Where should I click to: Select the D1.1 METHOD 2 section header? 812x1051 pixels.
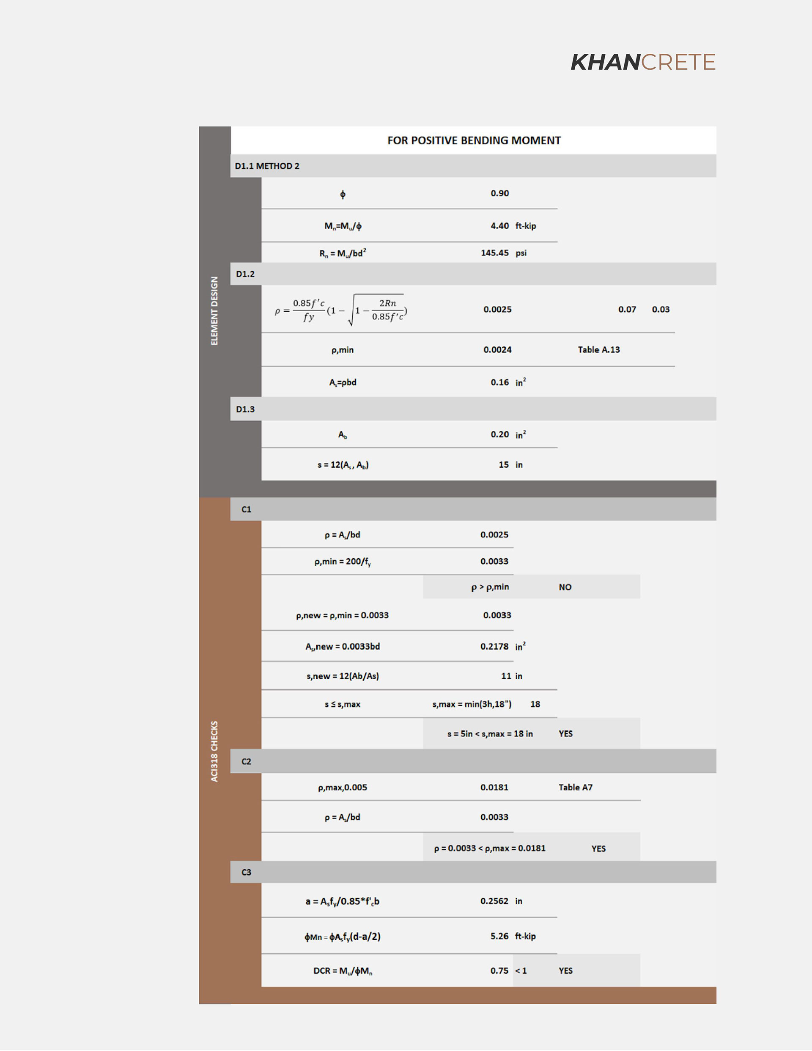[x=267, y=166]
